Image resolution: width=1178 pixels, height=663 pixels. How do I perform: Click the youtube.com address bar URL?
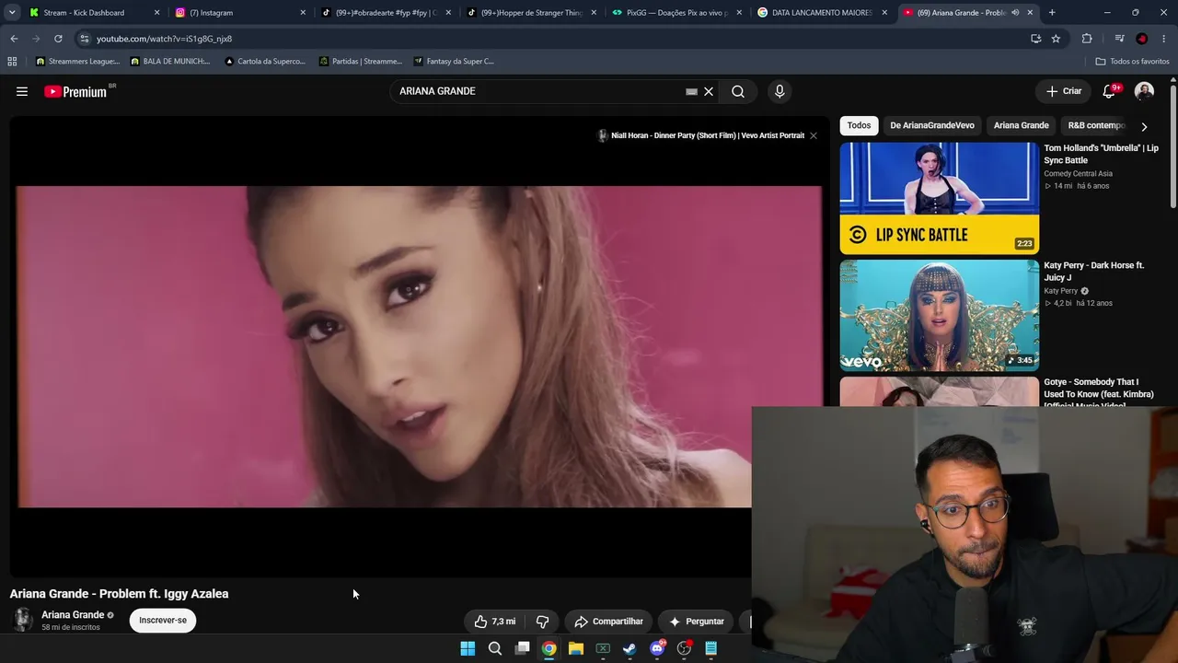click(x=164, y=39)
